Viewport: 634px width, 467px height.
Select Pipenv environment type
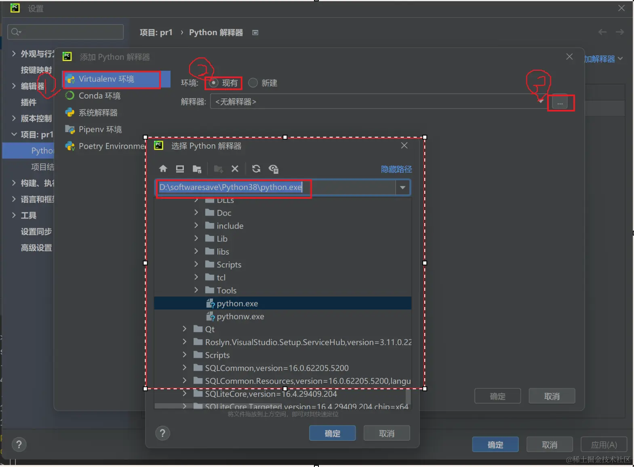click(x=100, y=129)
